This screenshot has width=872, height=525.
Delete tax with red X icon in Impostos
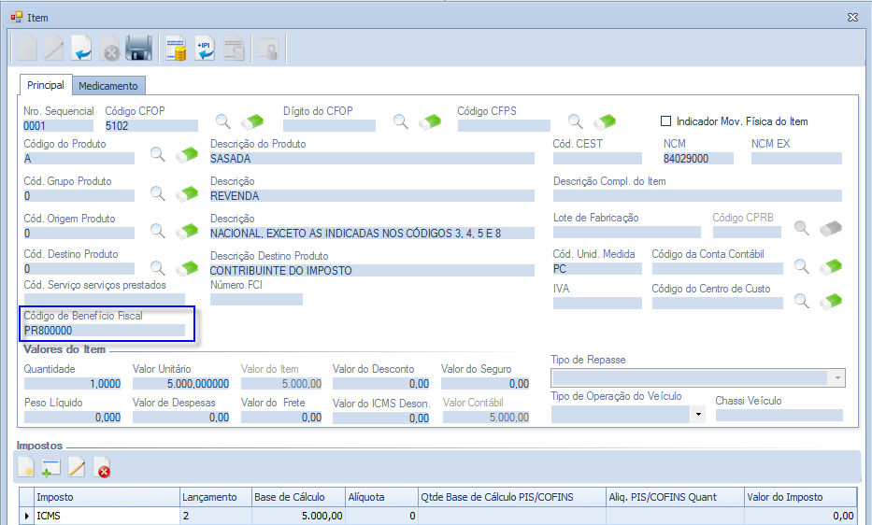pyautogui.click(x=103, y=467)
